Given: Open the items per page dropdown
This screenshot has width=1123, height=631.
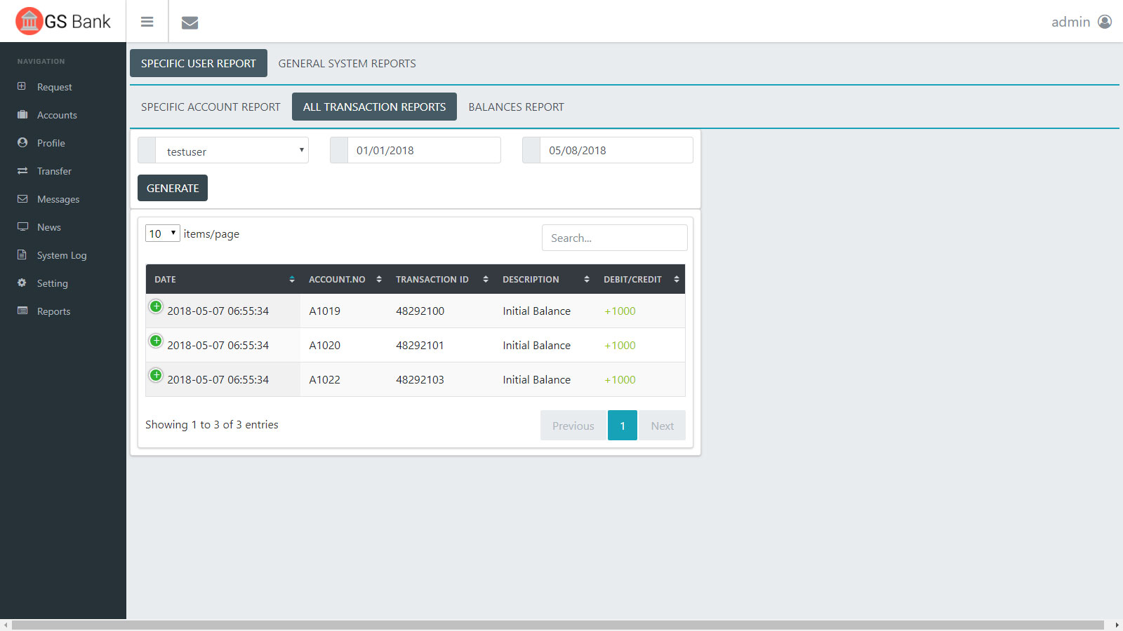Looking at the screenshot, I should [x=162, y=233].
